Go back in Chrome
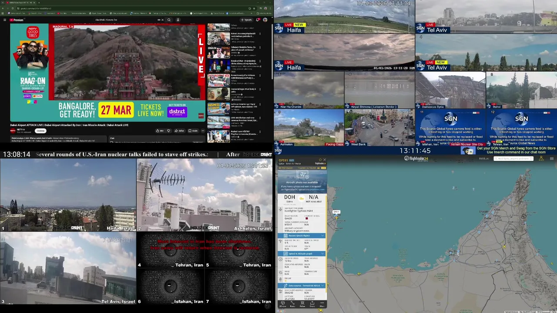The height and width of the screenshot is (313, 557). (x=3, y=8)
